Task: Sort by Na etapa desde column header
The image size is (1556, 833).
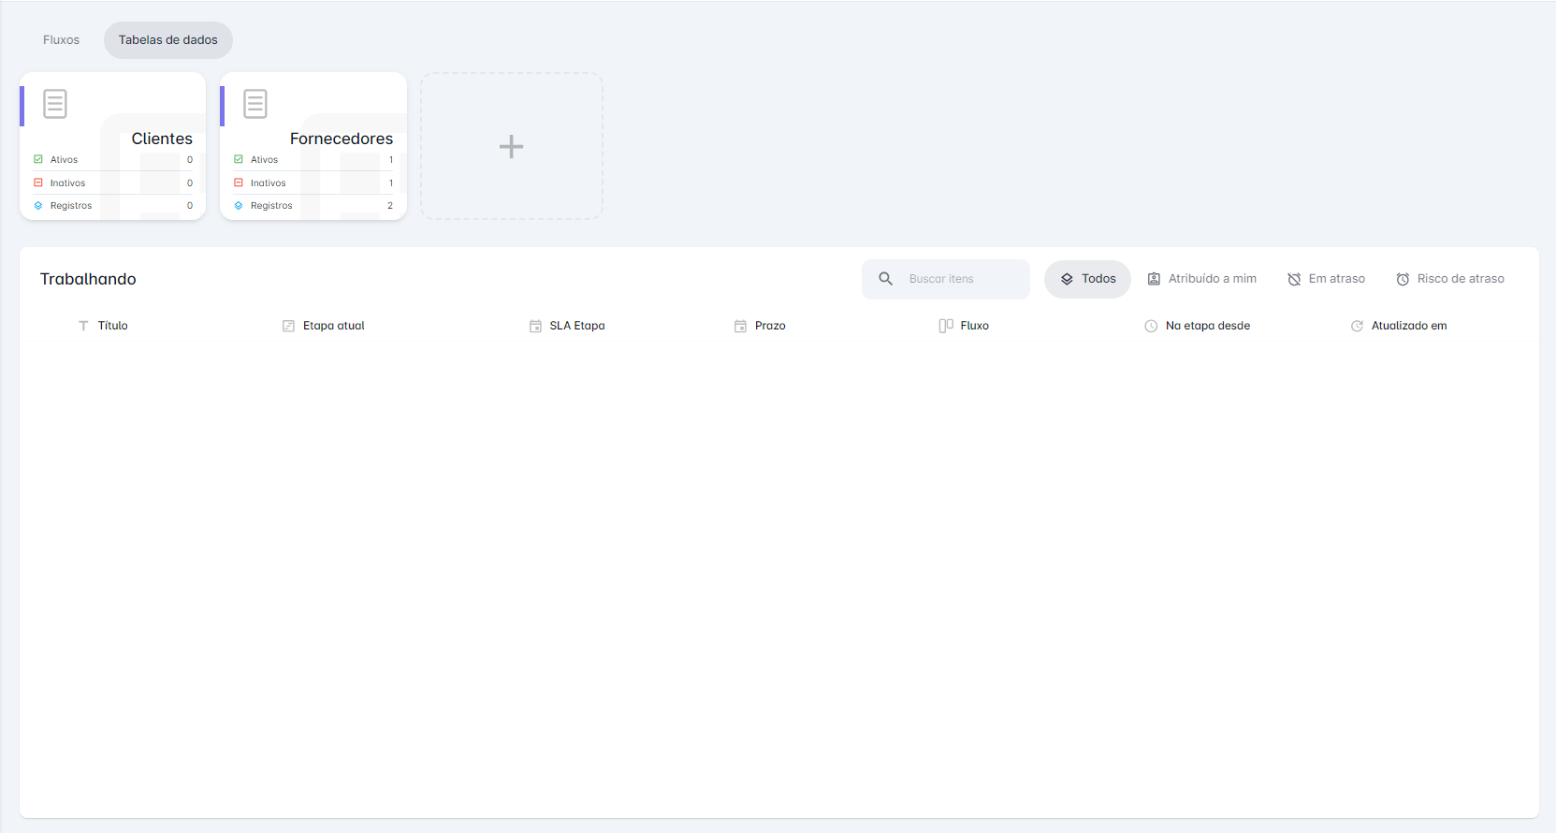Action: [x=1208, y=326]
